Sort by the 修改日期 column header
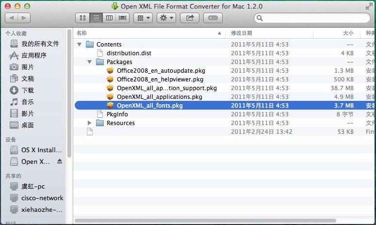 (269, 33)
